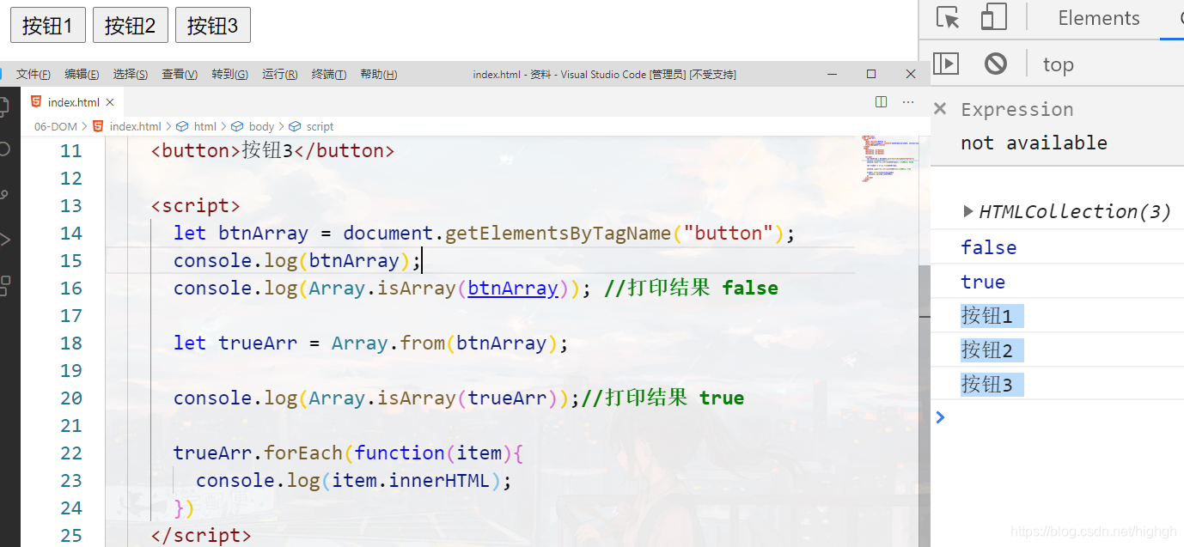Viewport: 1184px width, 547px height.
Task: Toggle the console sidebar icon
Action: point(946,64)
